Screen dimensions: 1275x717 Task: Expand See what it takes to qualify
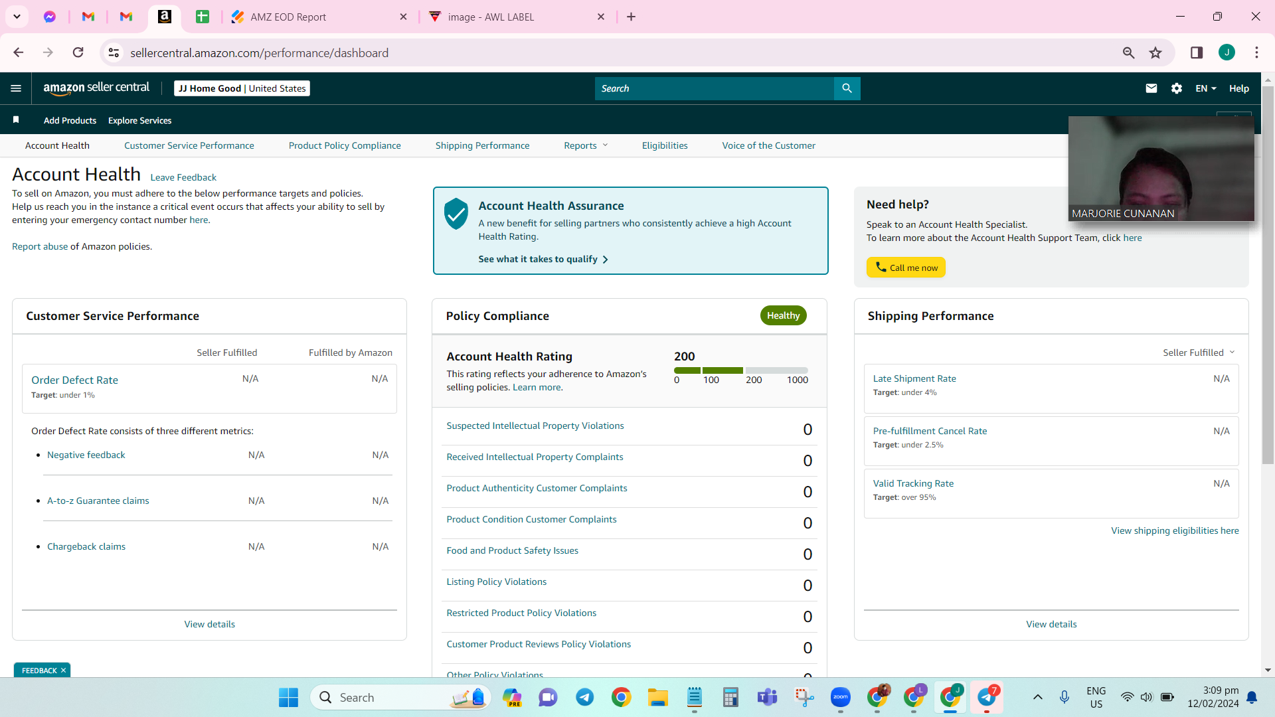click(x=543, y=259)
